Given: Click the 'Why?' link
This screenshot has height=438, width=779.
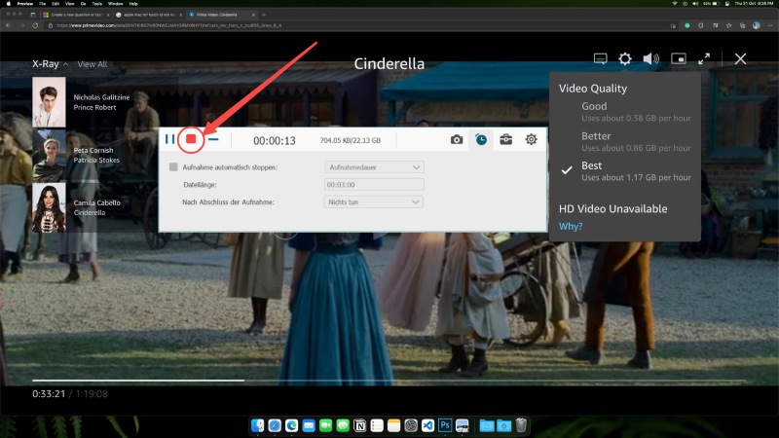Looking at the screenshot, I should (571, 227).
